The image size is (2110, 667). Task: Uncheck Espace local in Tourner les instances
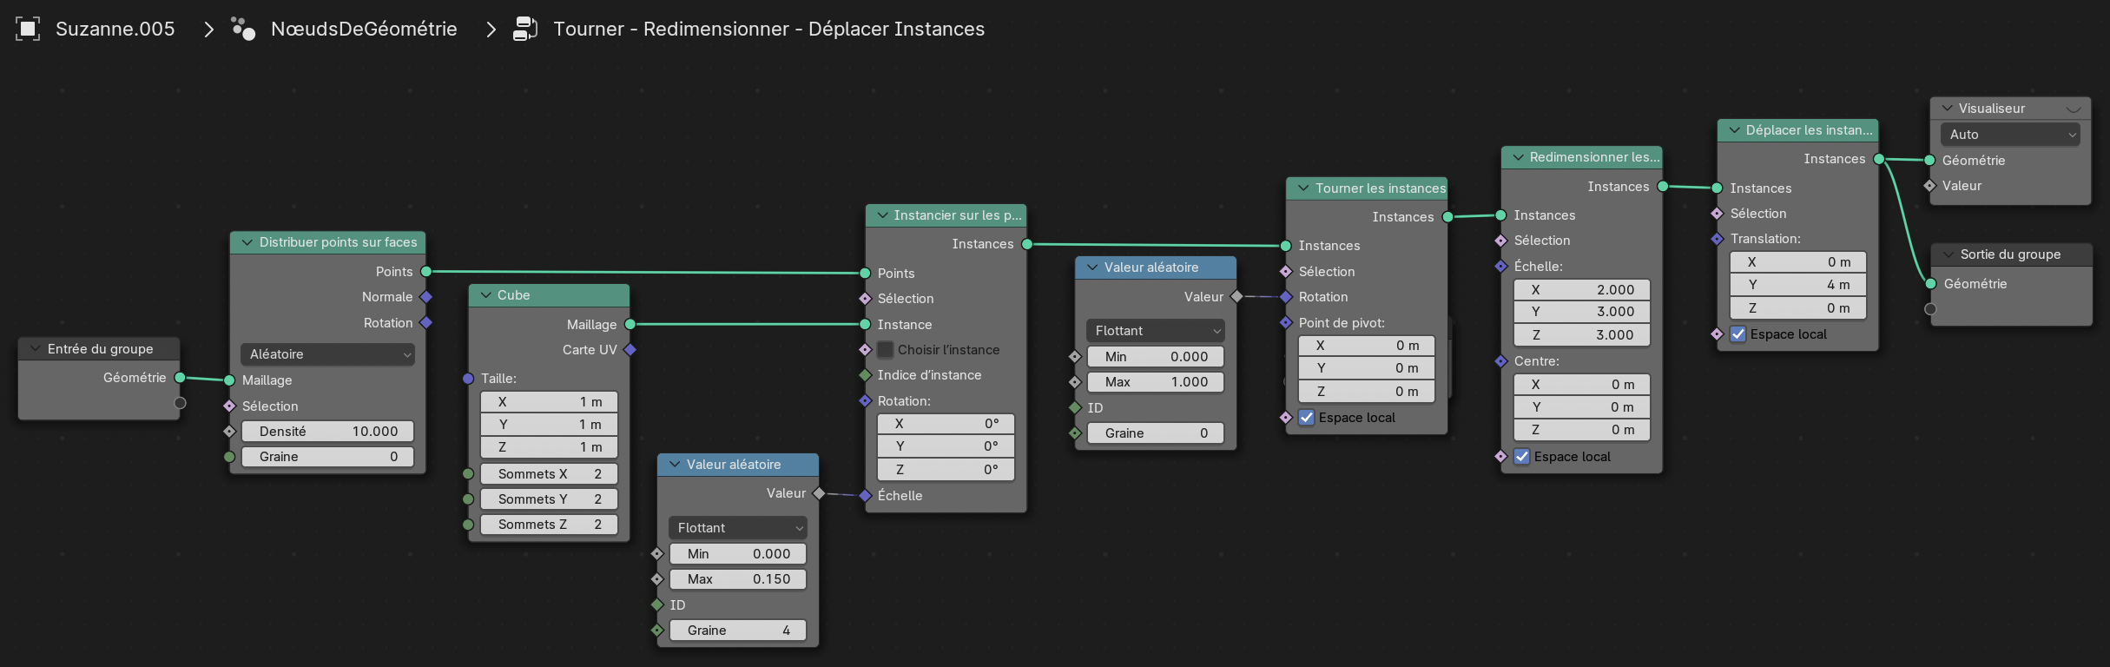click(1307, 418)
